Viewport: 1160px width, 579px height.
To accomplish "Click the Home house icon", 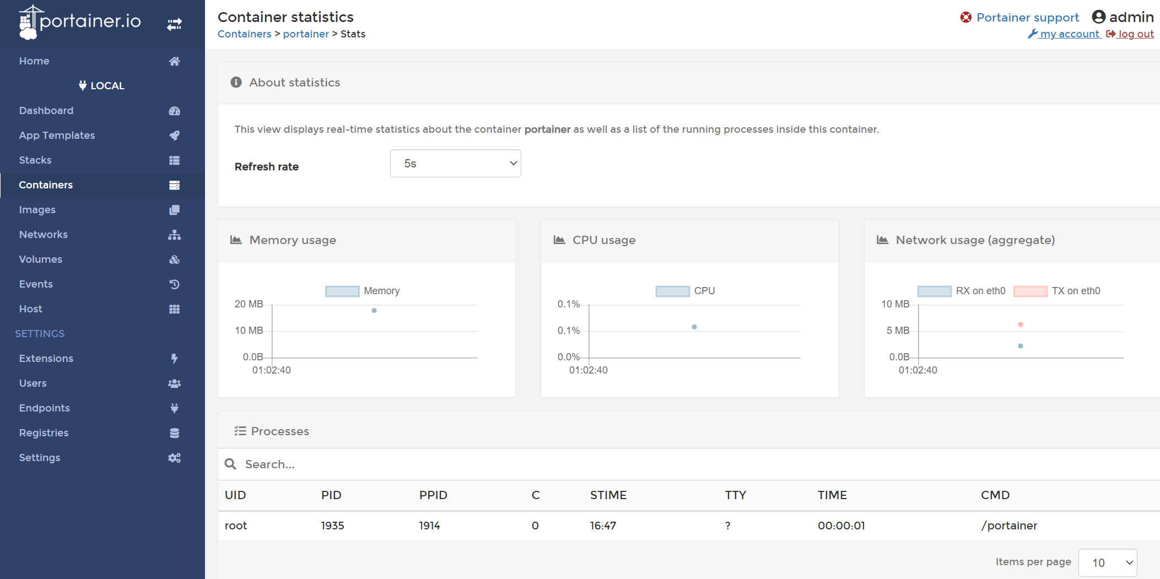I will 174,61.
